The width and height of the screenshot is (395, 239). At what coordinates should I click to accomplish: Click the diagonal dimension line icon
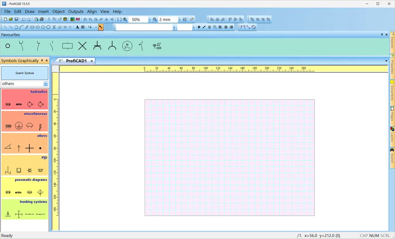248,27
